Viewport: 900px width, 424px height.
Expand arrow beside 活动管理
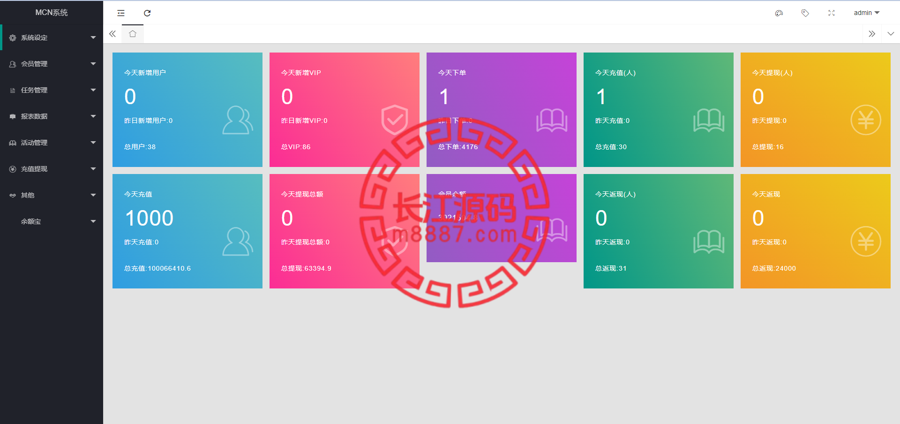93,143
